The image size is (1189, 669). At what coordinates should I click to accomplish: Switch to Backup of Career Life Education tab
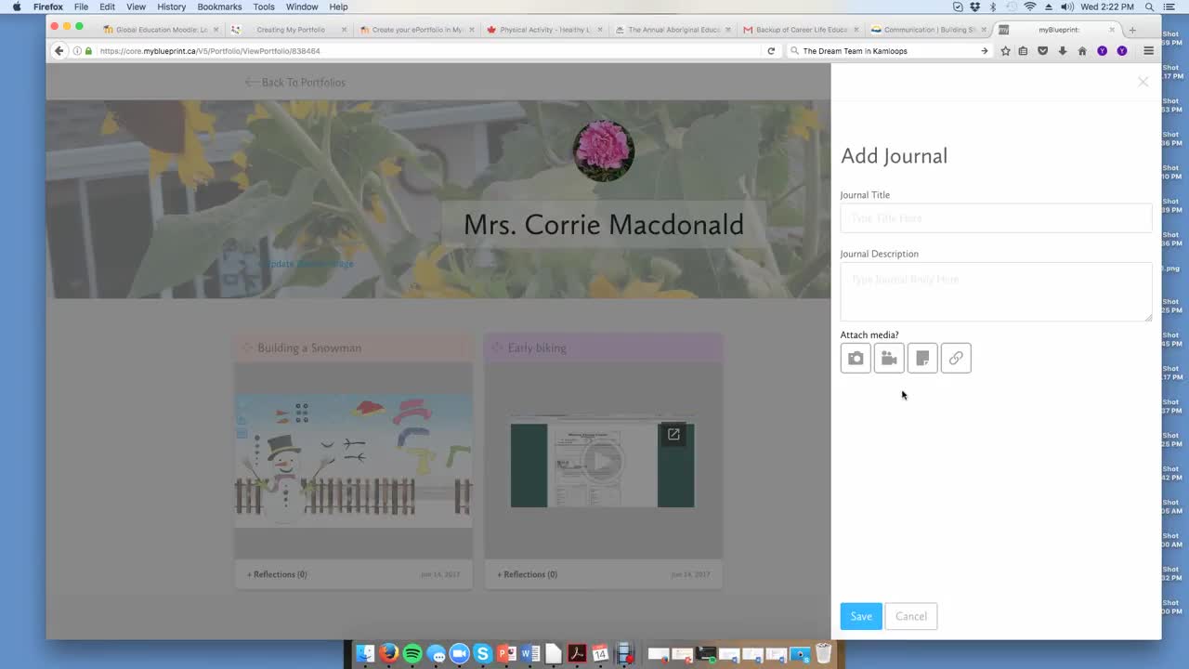(801, 30)
